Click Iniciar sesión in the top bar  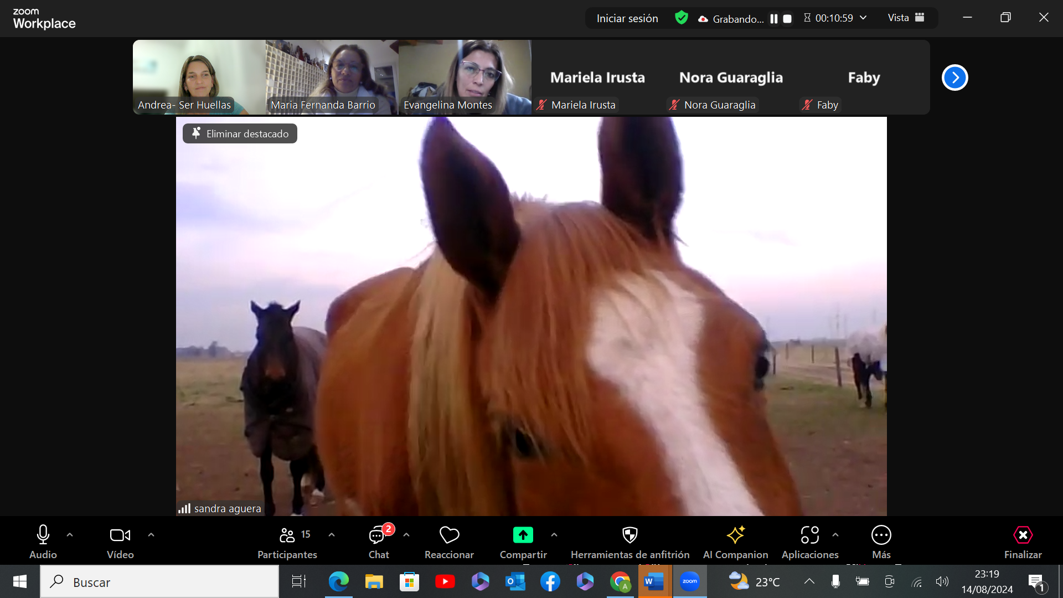tap(627, 18)
